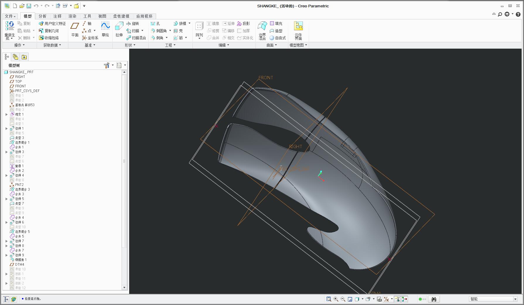Screen dimensions: 524x305
Task: Toggle spin center display button
Action: tap(404, 299)
